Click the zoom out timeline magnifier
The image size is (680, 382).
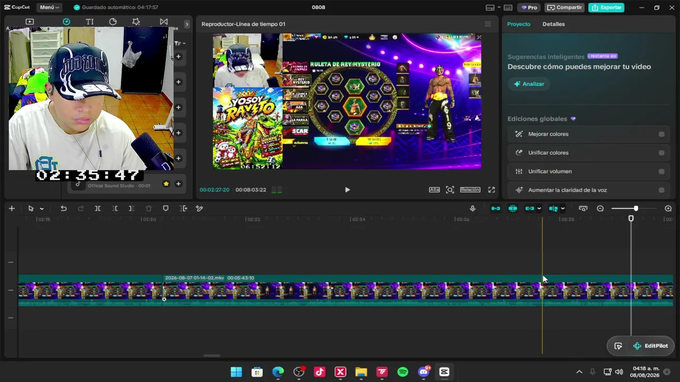(600, 209)
